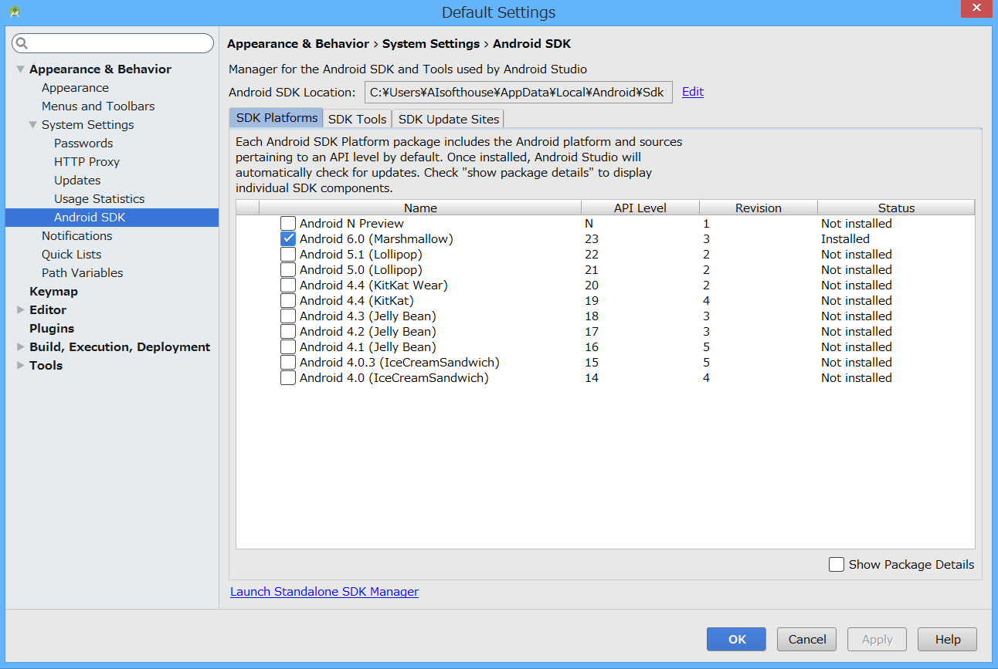Switch to the SDK Platforms tab
Image resolution: width=998 pixels, height=669 pixels.
point(277,118)
